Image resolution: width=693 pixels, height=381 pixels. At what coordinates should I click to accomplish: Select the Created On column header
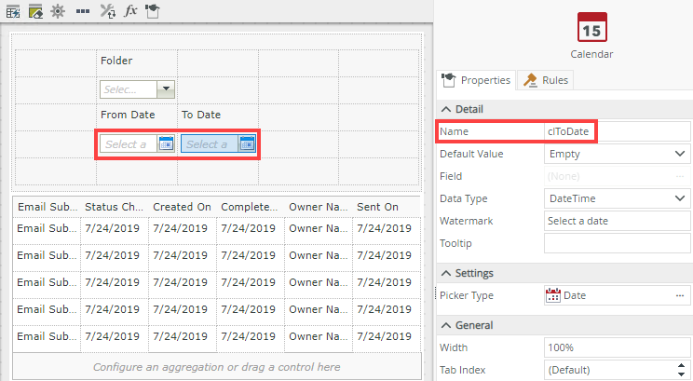(x=182, y=207)
